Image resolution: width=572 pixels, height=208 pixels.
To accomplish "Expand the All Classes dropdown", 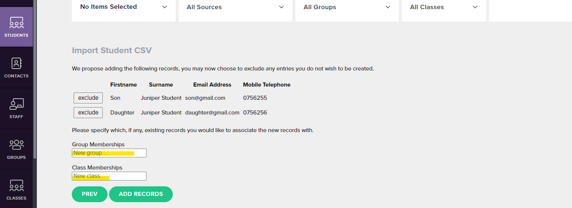I will pyautogui.click(x=444, y=7).
